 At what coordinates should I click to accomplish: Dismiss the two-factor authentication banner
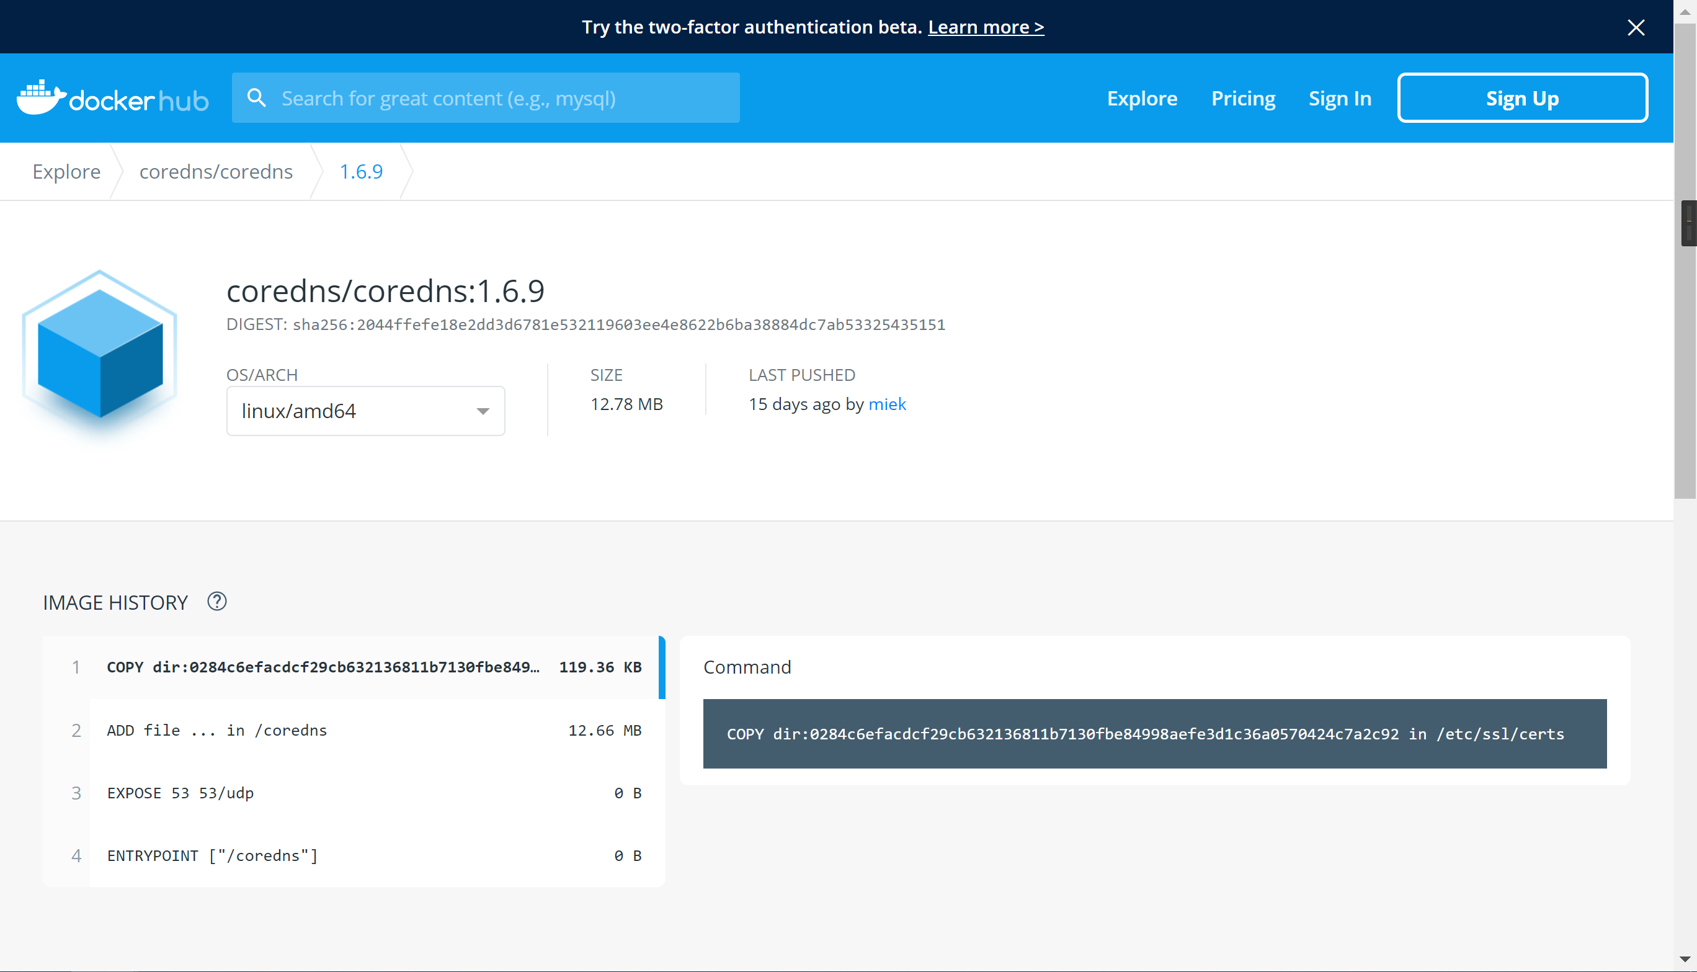click(1636, 27)
